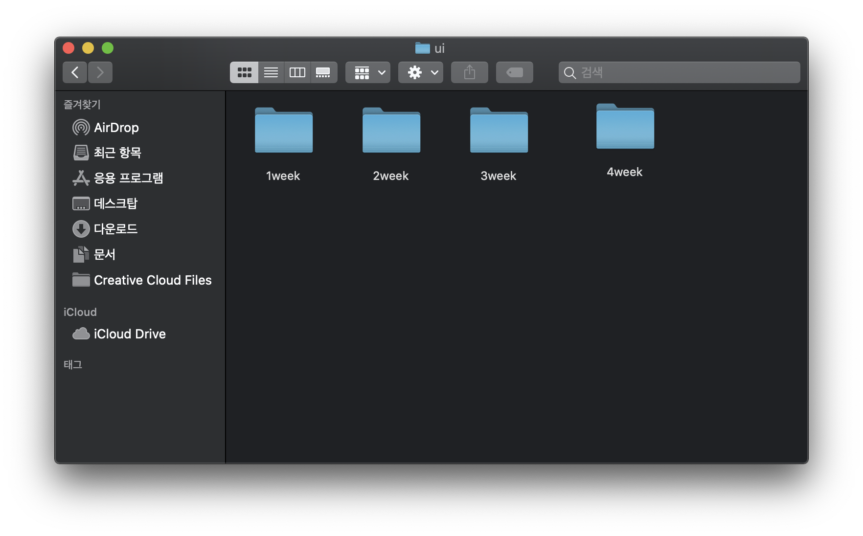Close the Finder window

(68, 48)
